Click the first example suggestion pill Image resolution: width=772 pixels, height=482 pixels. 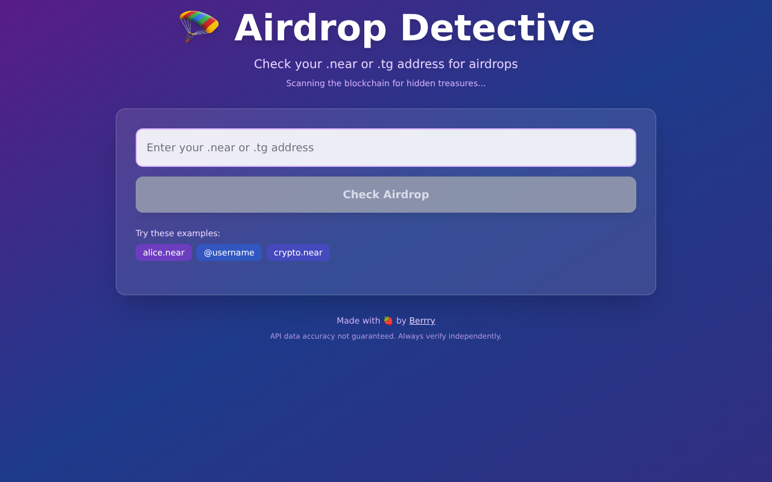point(163,252)
